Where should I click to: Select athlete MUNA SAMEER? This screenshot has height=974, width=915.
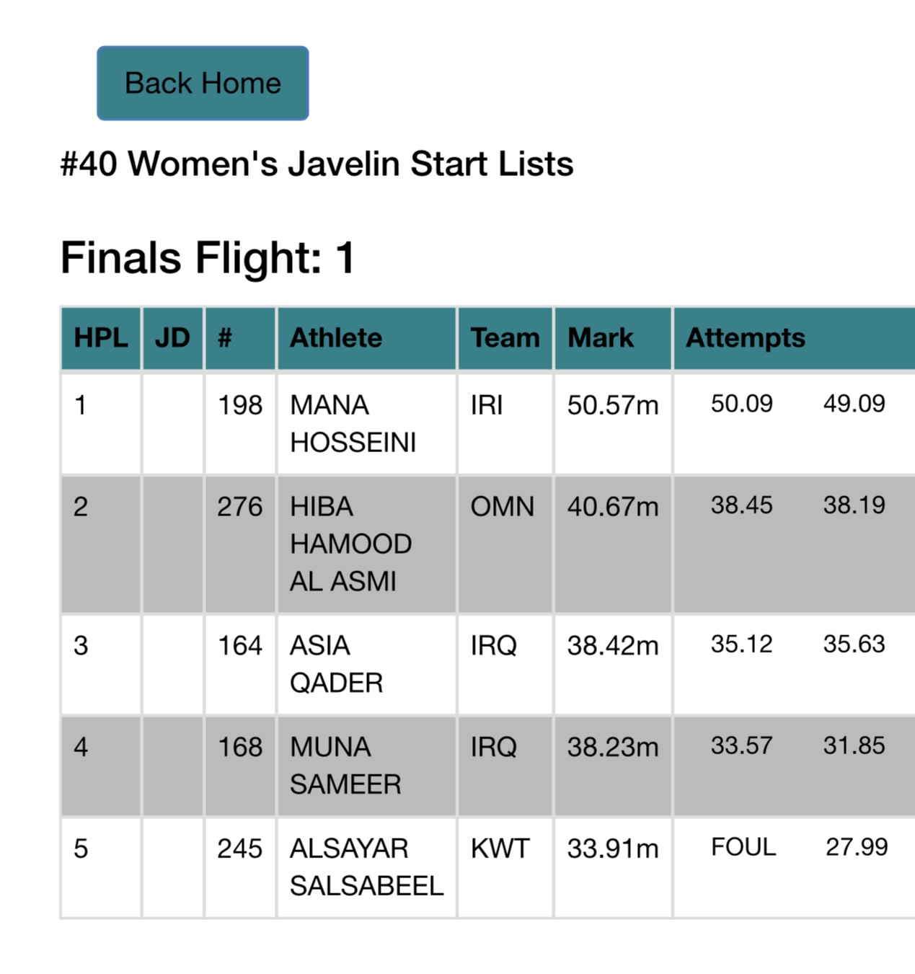click(x=345, y=766)
